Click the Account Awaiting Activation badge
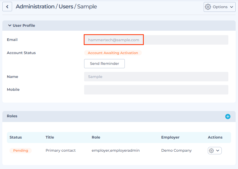Screen dimensions: 238x169 coord(113,53)
